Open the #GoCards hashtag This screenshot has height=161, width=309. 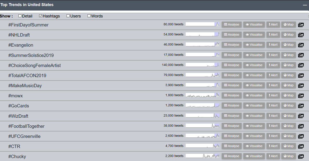pos(19,106)
